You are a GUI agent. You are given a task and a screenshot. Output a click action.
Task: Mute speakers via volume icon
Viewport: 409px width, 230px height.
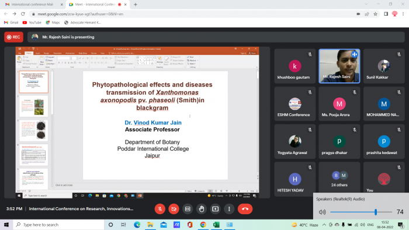click(322, 212)
